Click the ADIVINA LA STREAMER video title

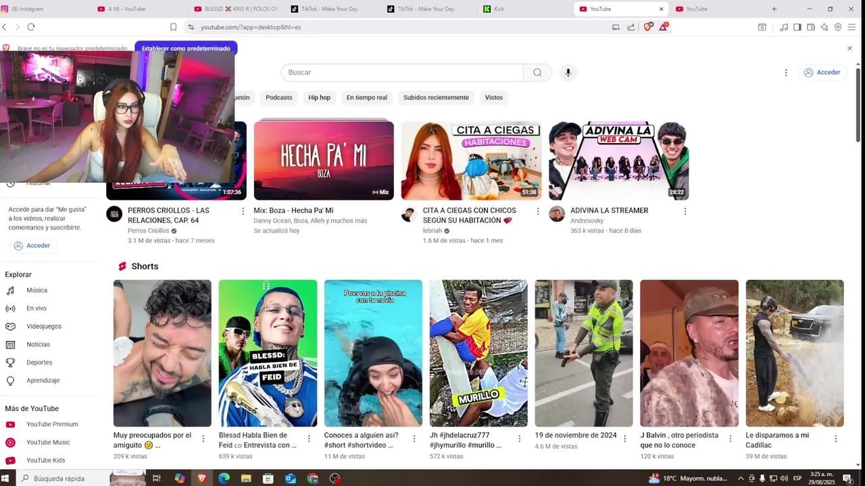(x=609, y=211)
